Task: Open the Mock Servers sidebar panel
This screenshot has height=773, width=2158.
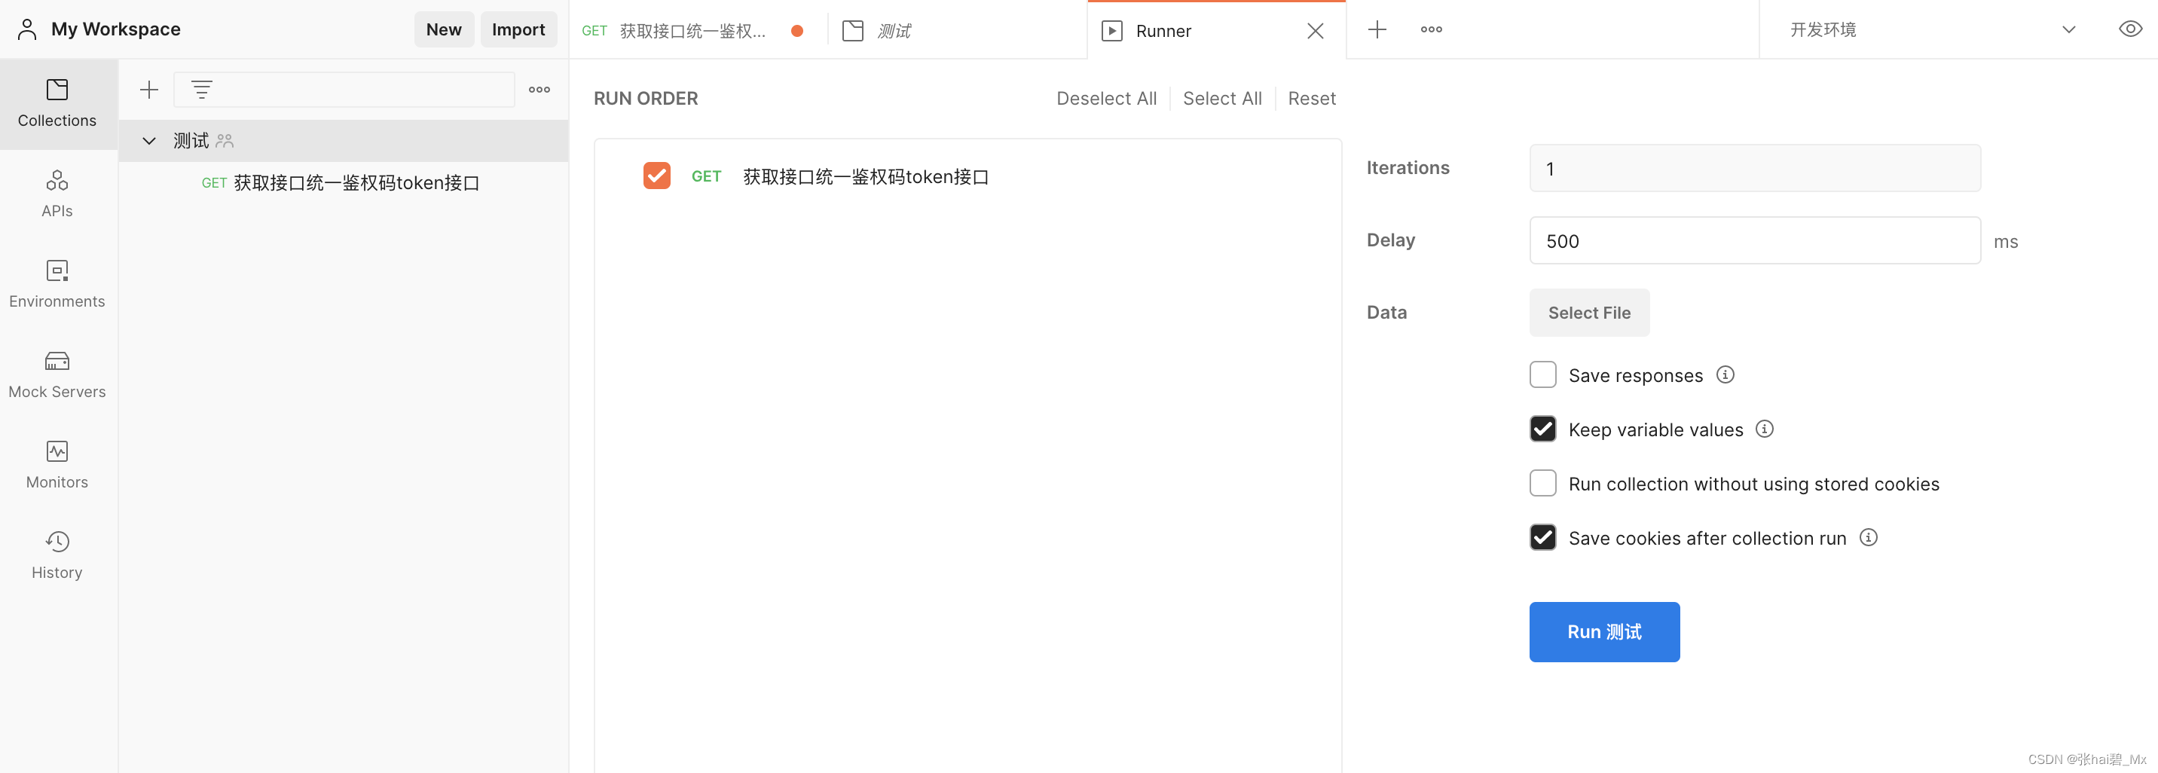Action: pyautogui.click(x=57, y=375)
